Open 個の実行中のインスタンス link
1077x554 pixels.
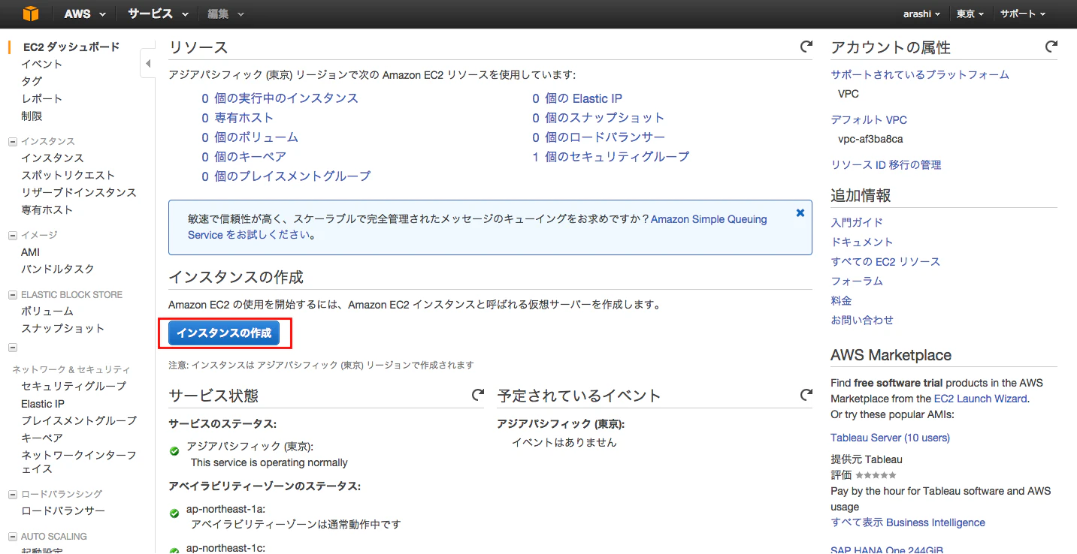[286, 98]
